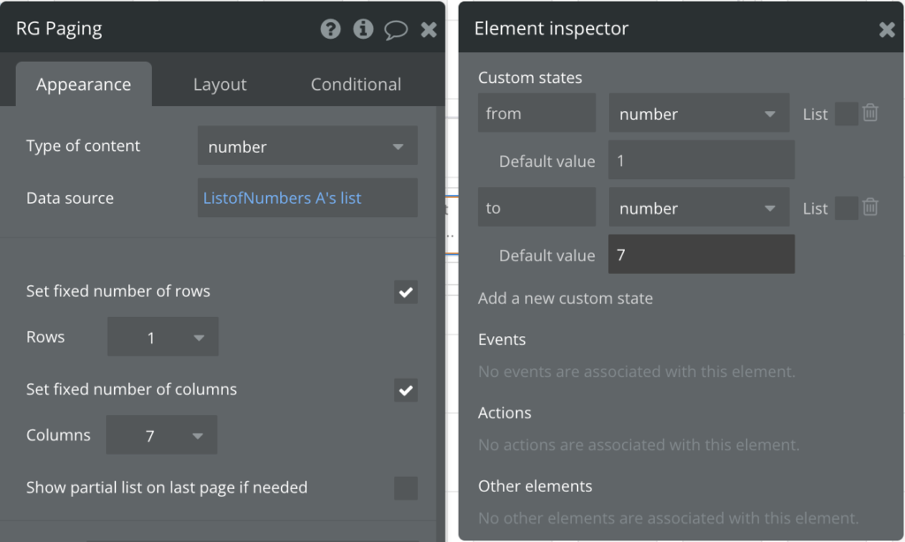Open the Type of content dropdown

(x=308, y=146)
